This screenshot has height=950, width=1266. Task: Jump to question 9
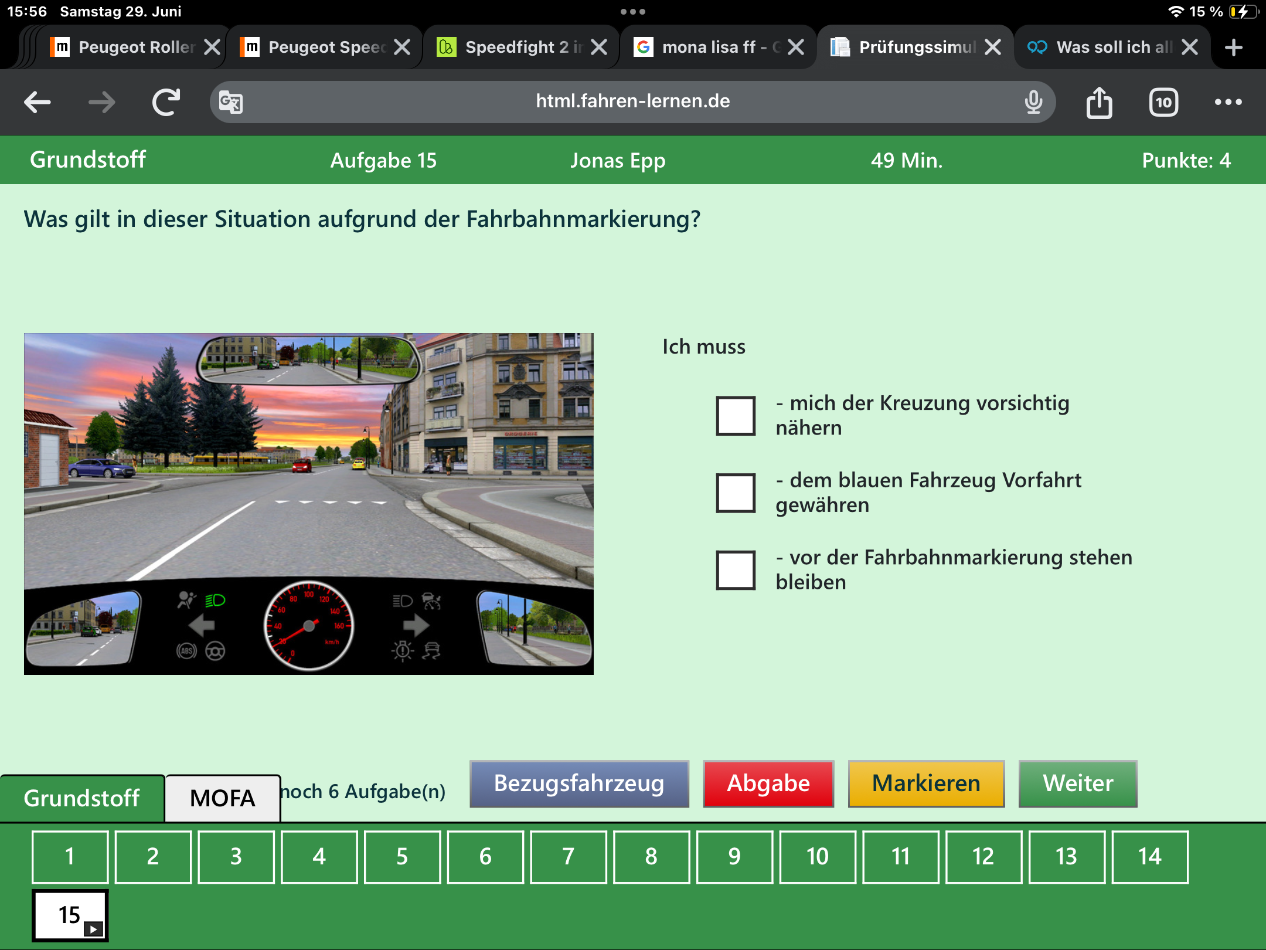734,857
